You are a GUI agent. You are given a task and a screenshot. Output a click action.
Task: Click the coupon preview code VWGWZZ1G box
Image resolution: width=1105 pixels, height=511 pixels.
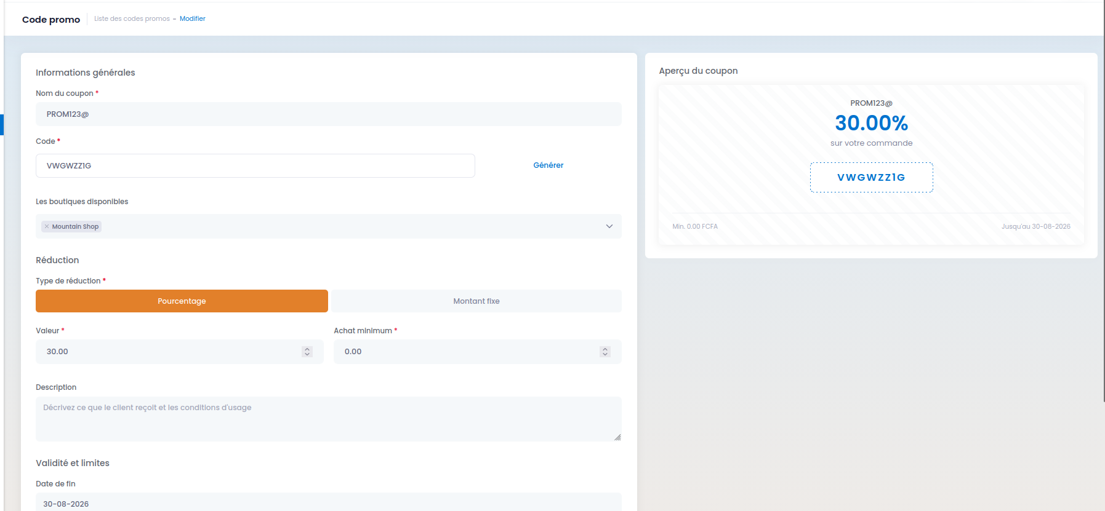coord(872,178)
